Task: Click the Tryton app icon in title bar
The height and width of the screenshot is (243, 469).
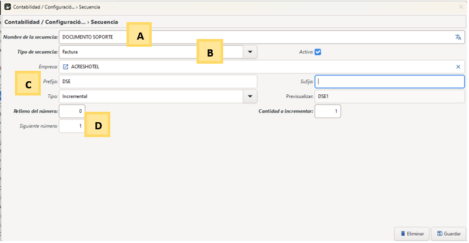Action: 8,6
